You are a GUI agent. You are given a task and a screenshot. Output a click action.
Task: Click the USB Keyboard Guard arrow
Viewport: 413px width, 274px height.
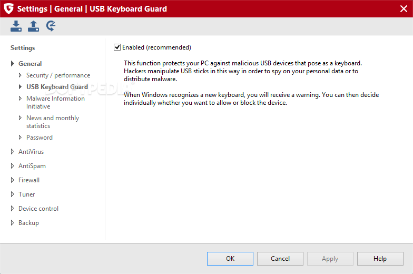pos(20,86)
